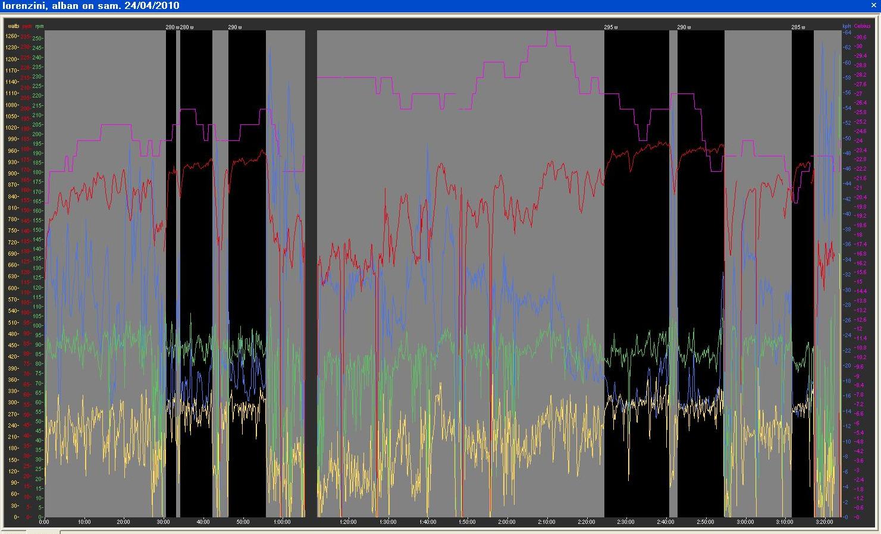Click the black 295 w interval block
This screenshot has width=881, height=534.
[x=637, y=274]
